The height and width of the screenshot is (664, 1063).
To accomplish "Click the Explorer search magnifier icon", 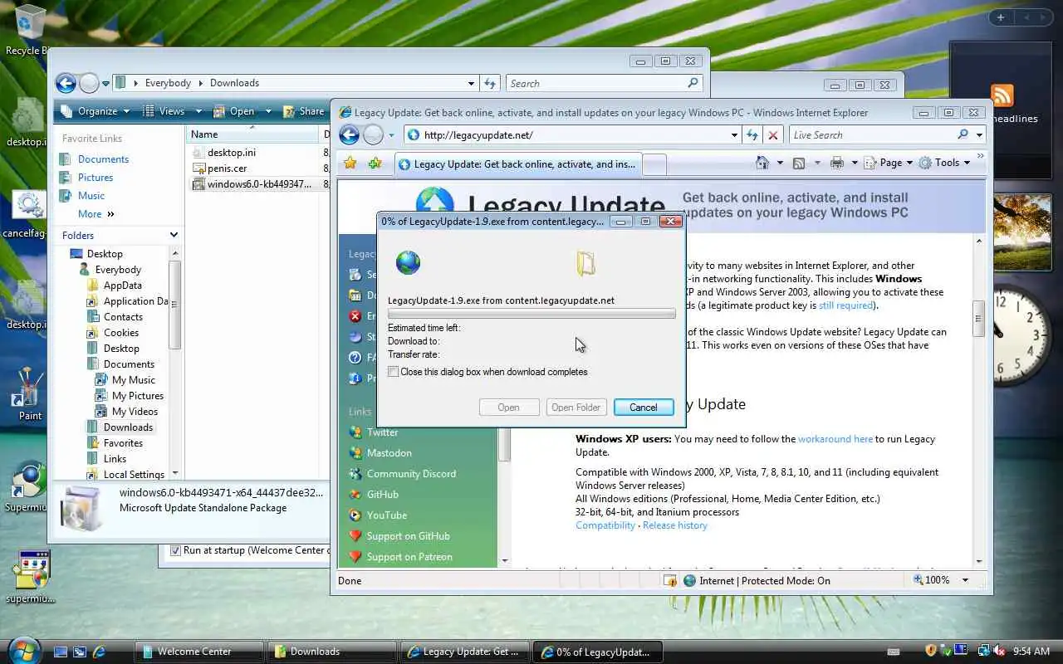I will (x=693, y=83).
